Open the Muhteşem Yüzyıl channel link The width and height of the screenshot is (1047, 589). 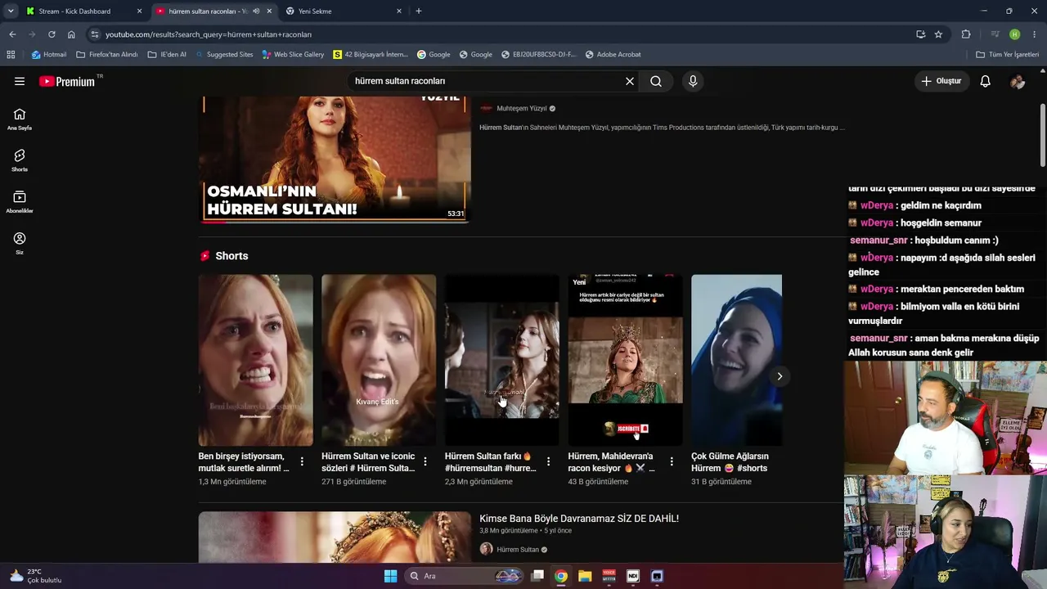521,108
